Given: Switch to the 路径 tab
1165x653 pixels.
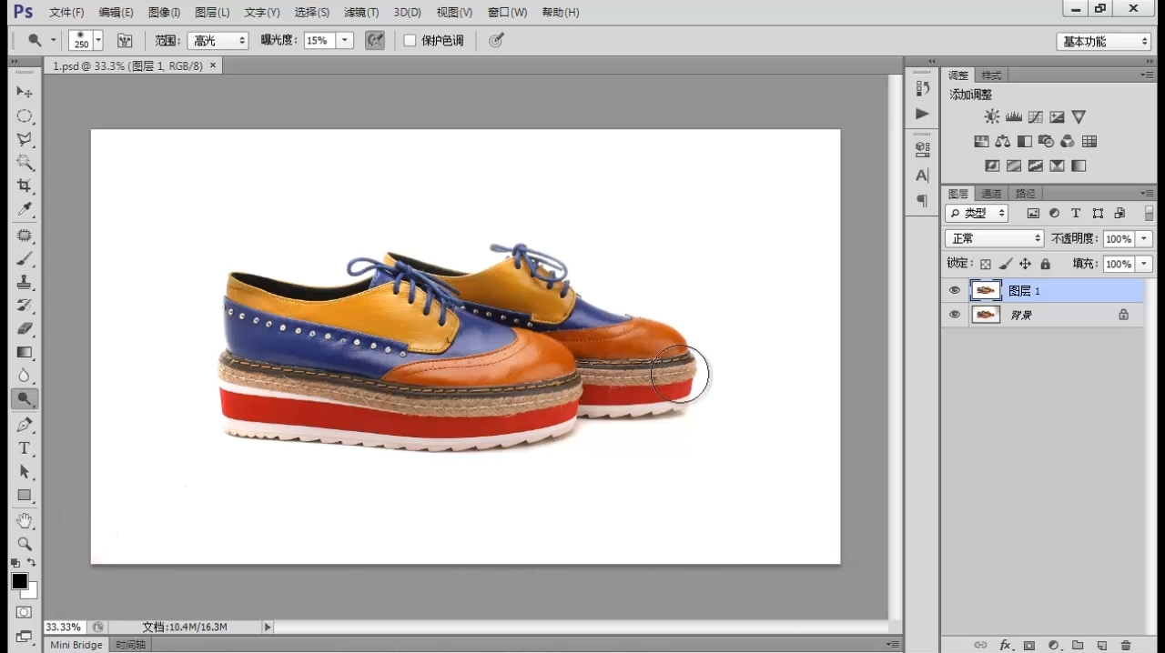Looking at the screenshot, I should tap(1025, 194).
